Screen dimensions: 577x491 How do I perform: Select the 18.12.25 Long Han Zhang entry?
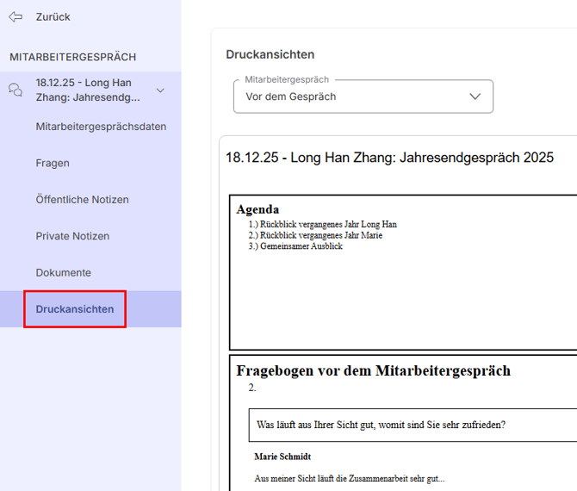[x=86, y=90]
